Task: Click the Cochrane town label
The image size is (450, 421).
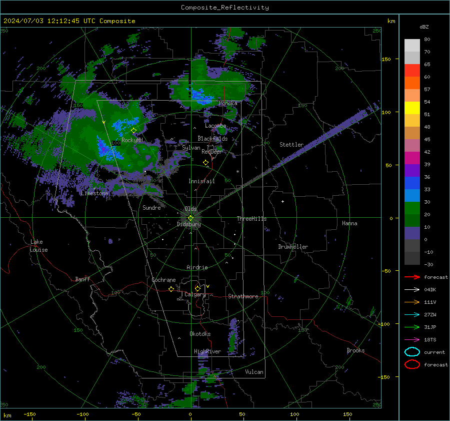Action: click(163, 280)
